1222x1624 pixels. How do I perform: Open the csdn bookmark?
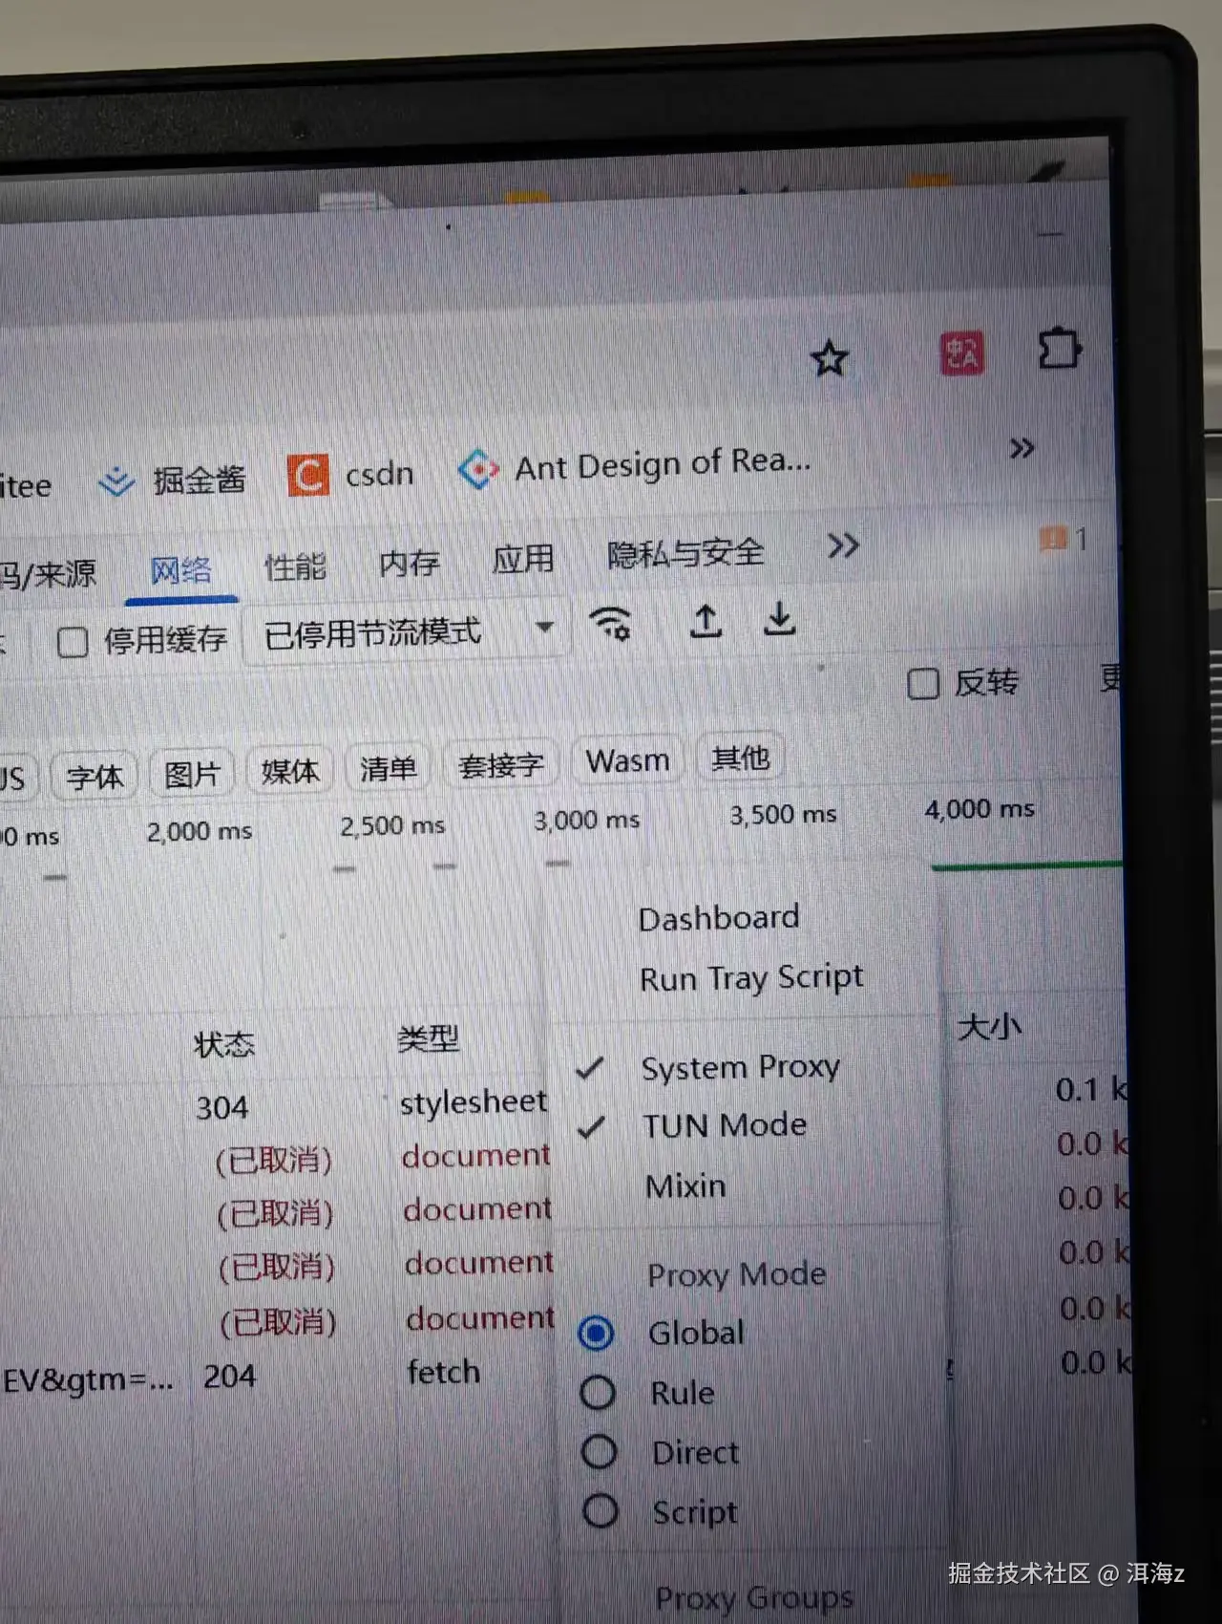coord(351,475)
